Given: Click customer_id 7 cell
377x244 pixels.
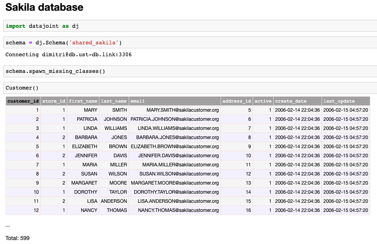Looking at the screenshot, I should [x=23, y=165].
